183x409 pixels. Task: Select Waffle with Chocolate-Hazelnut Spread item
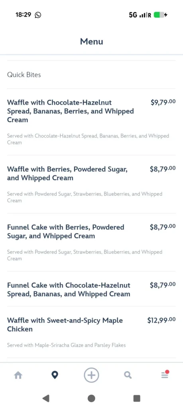pos(91,122)
